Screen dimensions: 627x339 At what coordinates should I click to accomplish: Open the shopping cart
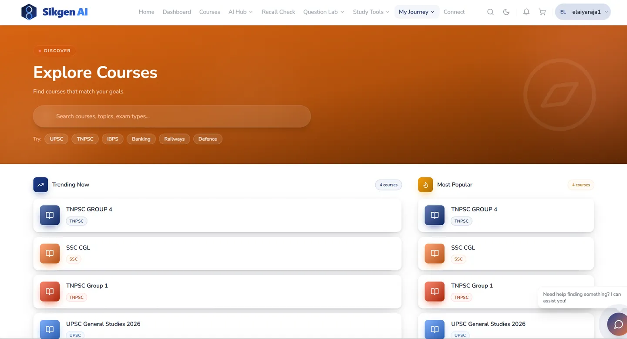point(542,12)
